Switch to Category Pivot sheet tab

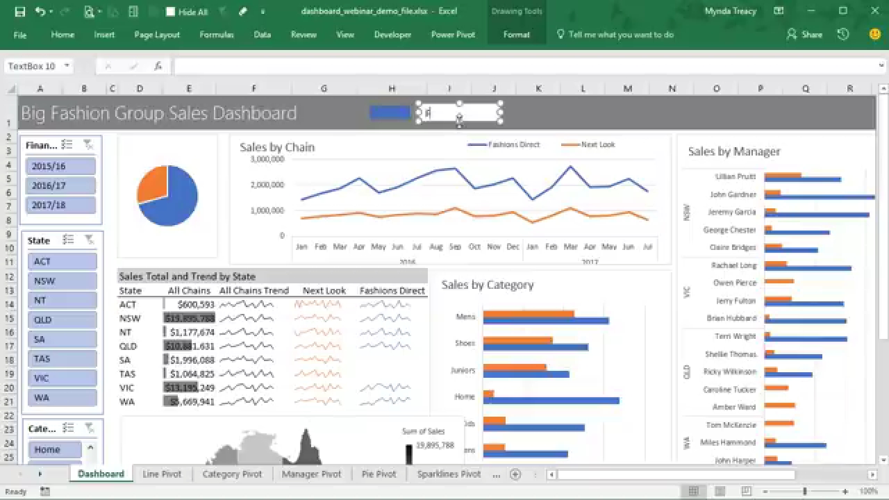pyautogui.click(x=232, y=474)
